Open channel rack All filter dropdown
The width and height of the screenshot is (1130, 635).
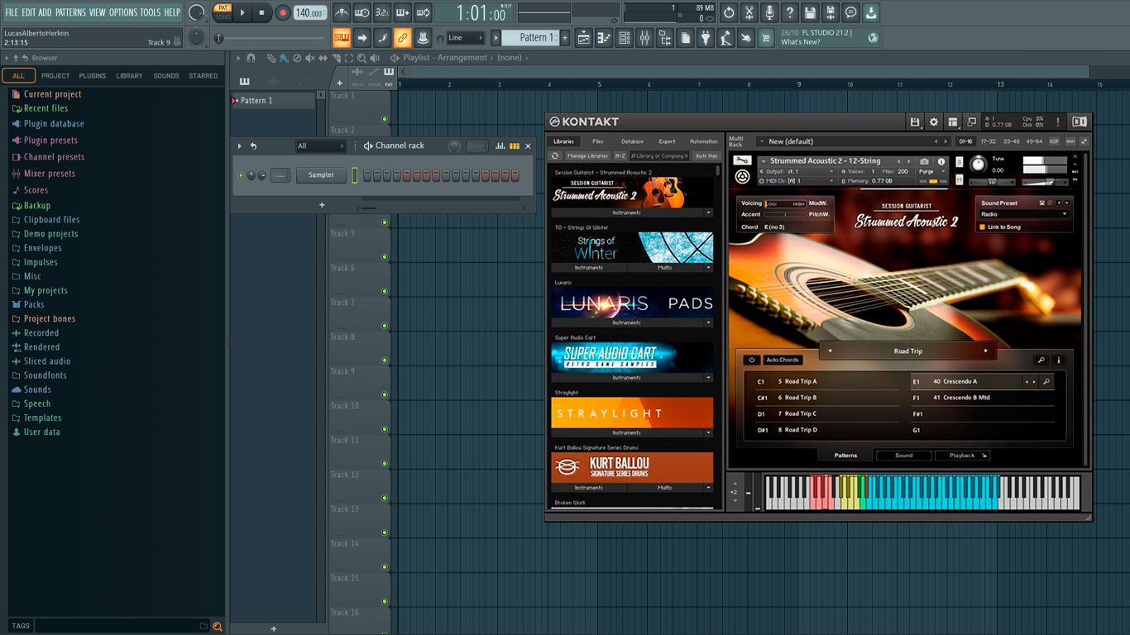click(320, 146)
